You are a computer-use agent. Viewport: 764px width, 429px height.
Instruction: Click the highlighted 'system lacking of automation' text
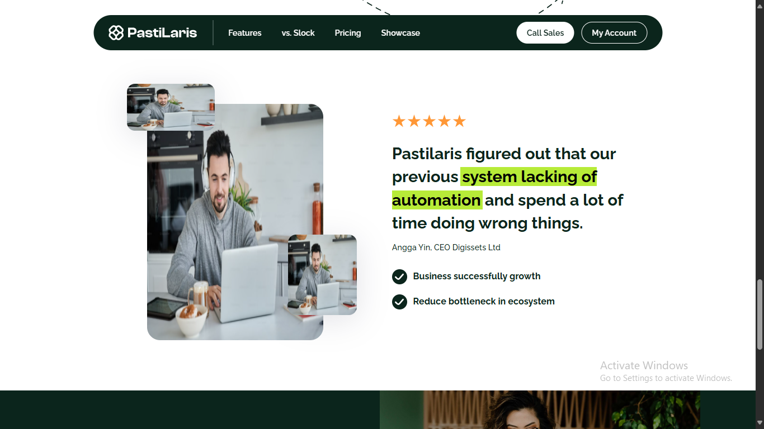tap(494, 188)
